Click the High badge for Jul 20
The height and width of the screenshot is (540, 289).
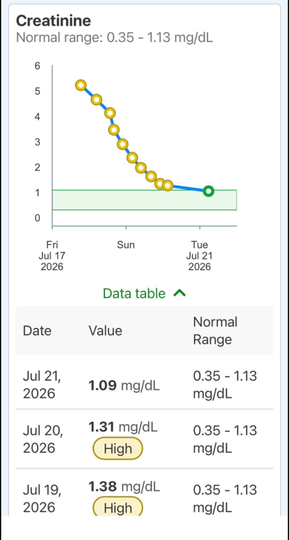tap(118, 448)
